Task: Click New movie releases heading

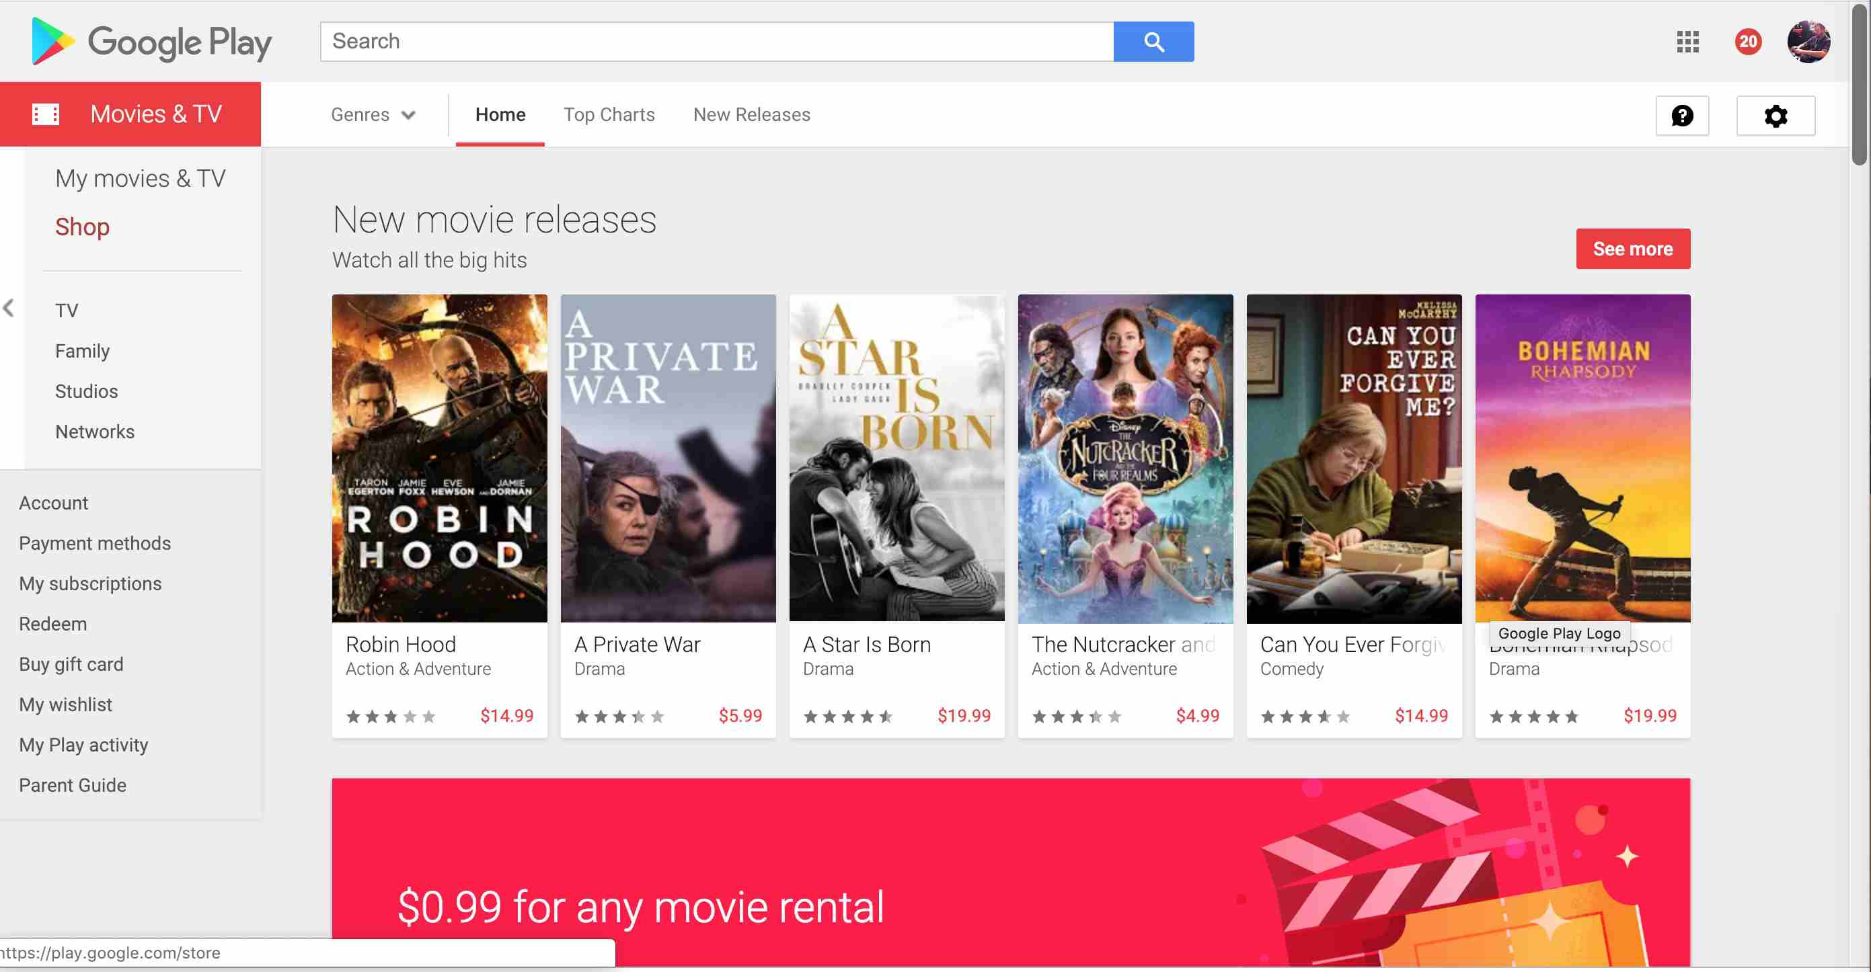Action: (x=494, y=219)
